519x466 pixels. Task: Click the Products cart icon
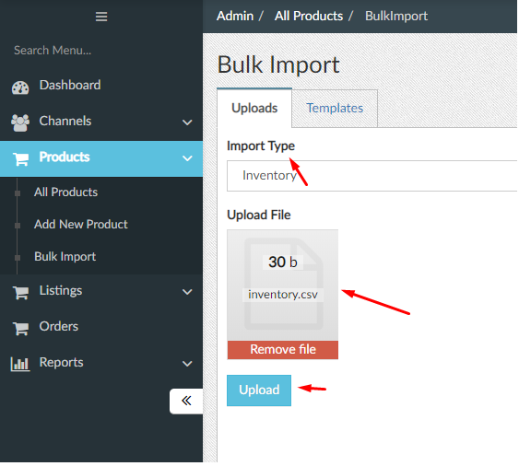click(x=20, y=158)
